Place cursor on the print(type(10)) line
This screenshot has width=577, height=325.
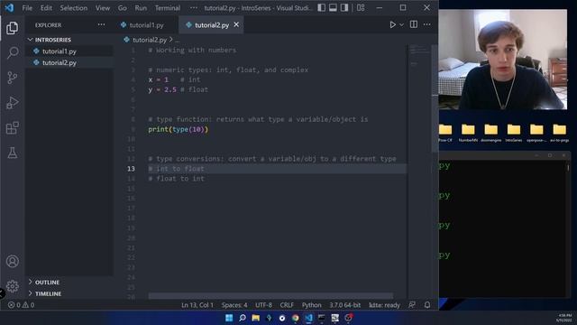click(179, 129)
